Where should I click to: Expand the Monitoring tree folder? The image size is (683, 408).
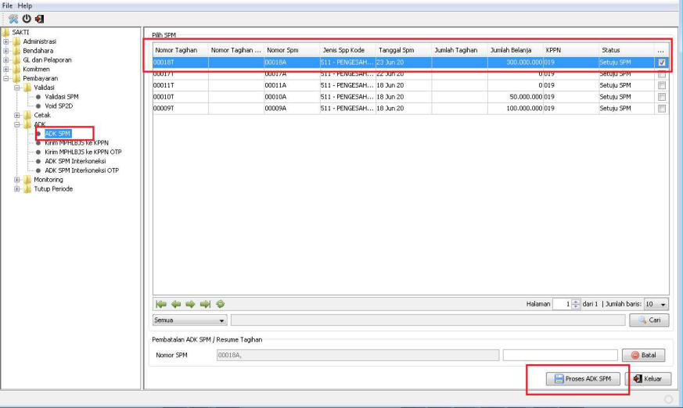click(x=17, y=180)
